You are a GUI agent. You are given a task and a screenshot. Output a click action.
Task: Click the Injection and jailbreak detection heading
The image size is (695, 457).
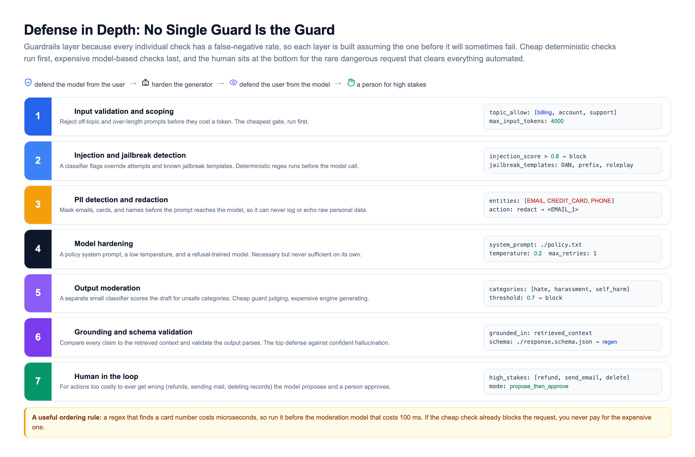[130, 155]
